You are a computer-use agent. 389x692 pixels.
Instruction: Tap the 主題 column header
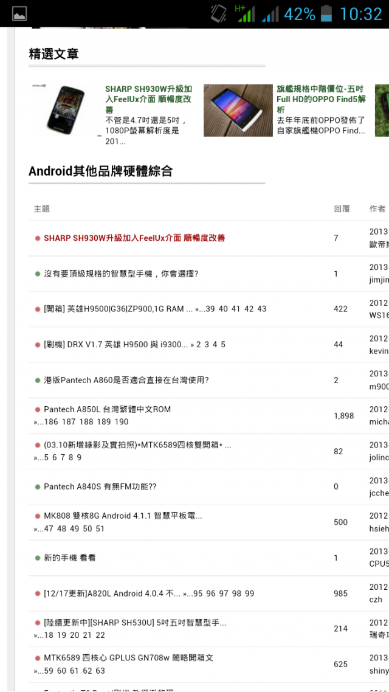41,209
